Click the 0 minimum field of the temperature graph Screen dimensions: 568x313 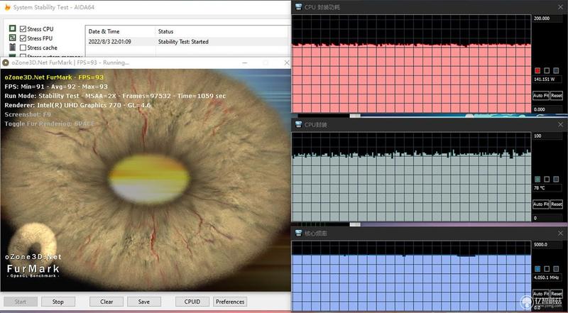[x=547, y=218]
